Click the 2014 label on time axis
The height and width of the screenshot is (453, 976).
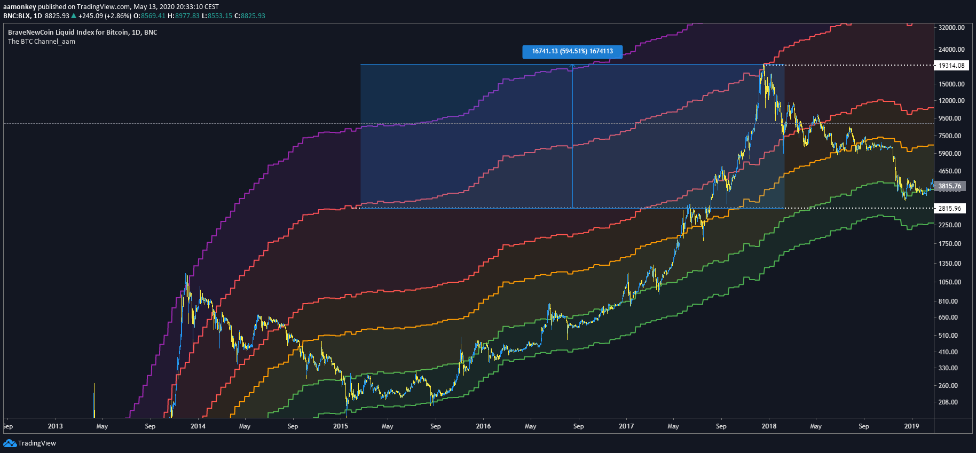[x=198, y=426]
